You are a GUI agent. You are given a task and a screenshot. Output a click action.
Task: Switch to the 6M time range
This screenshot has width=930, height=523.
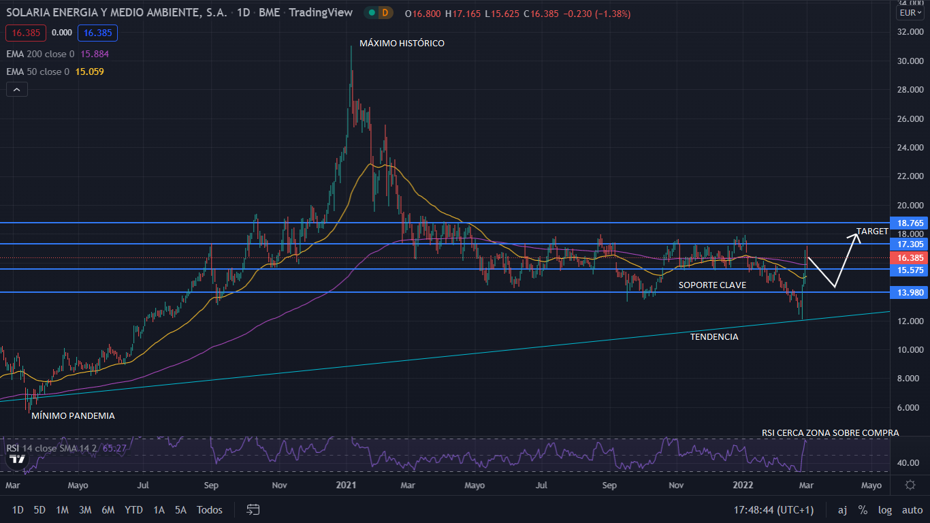tap(108, 509)
